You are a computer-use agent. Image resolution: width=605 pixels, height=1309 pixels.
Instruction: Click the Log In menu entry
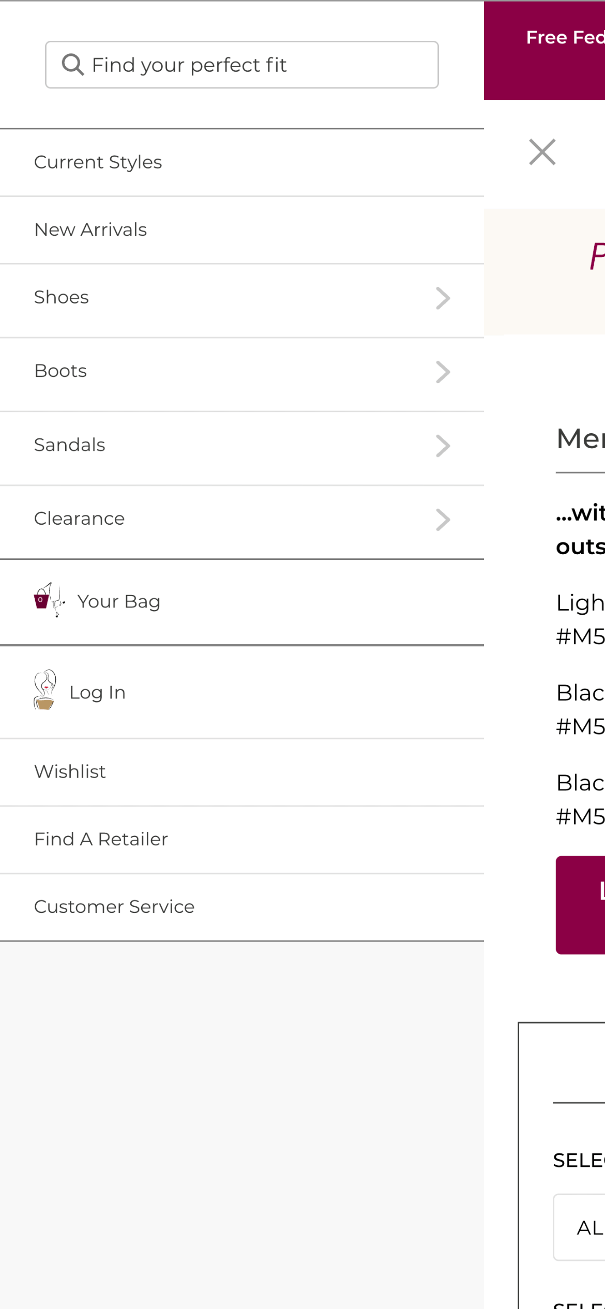pos(98,692)
